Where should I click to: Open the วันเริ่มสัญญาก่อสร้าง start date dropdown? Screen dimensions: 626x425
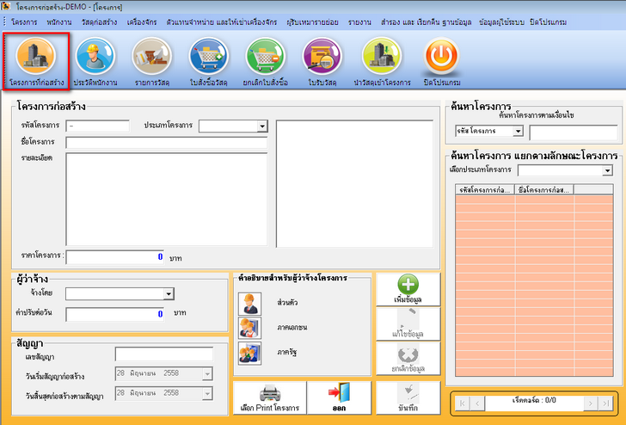(207, 374)
